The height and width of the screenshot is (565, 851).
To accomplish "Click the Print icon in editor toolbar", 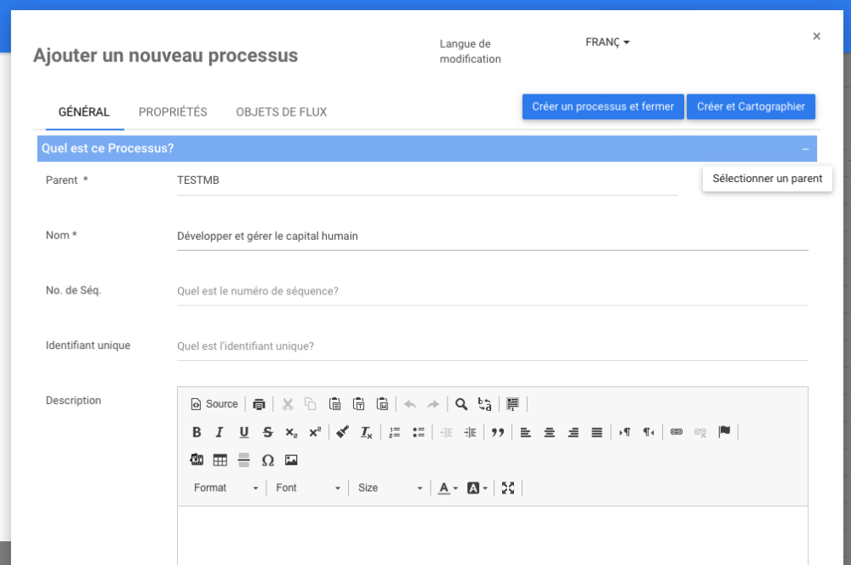I will (x=259, y=404).
